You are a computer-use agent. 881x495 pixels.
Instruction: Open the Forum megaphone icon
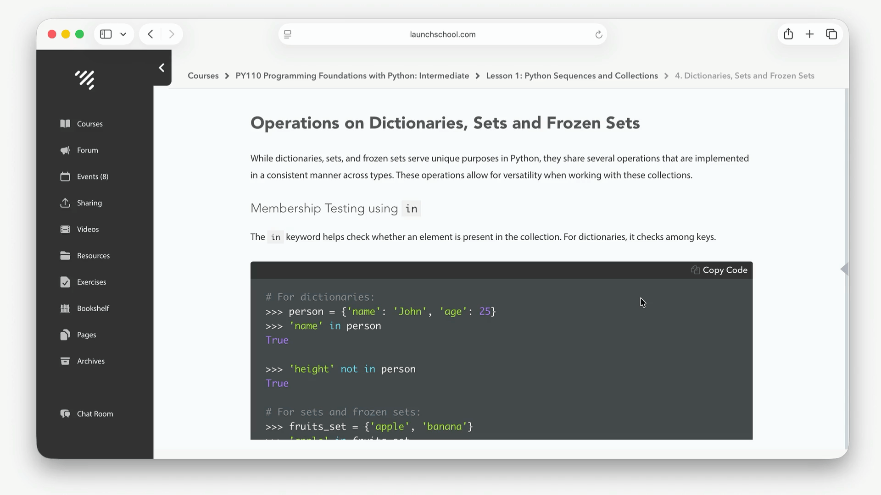coord(65,150)
